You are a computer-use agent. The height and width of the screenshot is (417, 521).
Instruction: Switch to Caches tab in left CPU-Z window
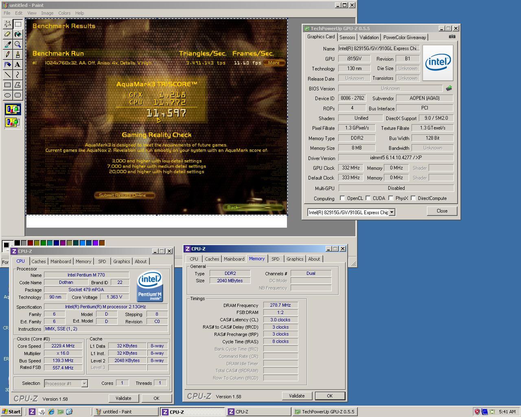point(39,261)
